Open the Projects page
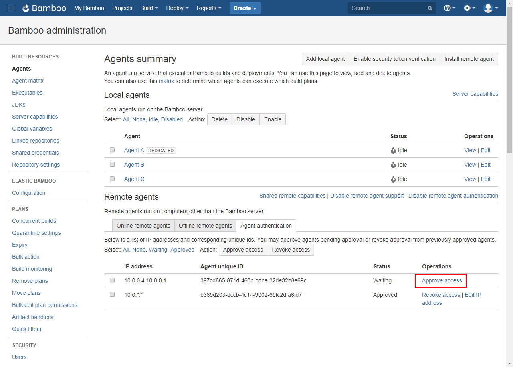Viewport: 513px width, 367px height. pyautogui.click(x=122, y=8)
